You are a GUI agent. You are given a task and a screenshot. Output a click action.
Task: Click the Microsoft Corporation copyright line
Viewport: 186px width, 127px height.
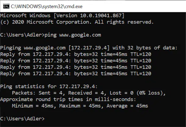(x=77, y=22)
